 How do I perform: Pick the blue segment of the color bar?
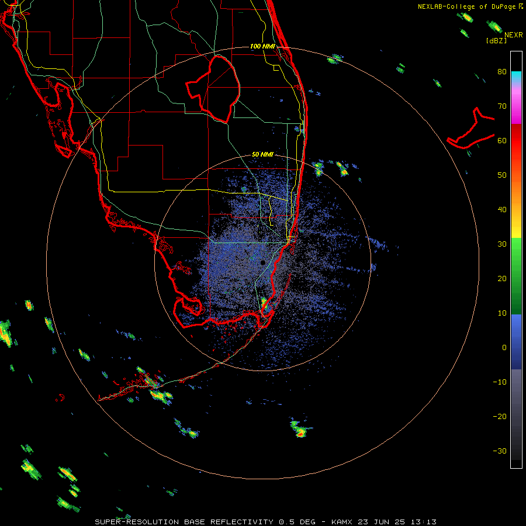[x=516, y=341]
